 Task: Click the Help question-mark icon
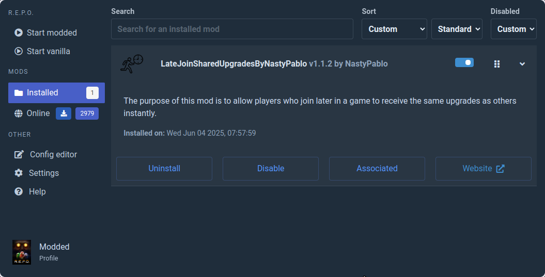tap(19, 191)
